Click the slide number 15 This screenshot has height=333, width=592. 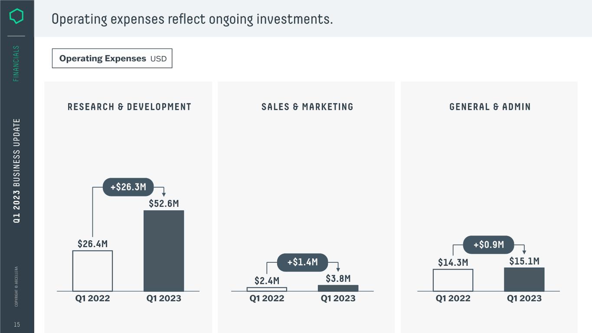[17, 324]
